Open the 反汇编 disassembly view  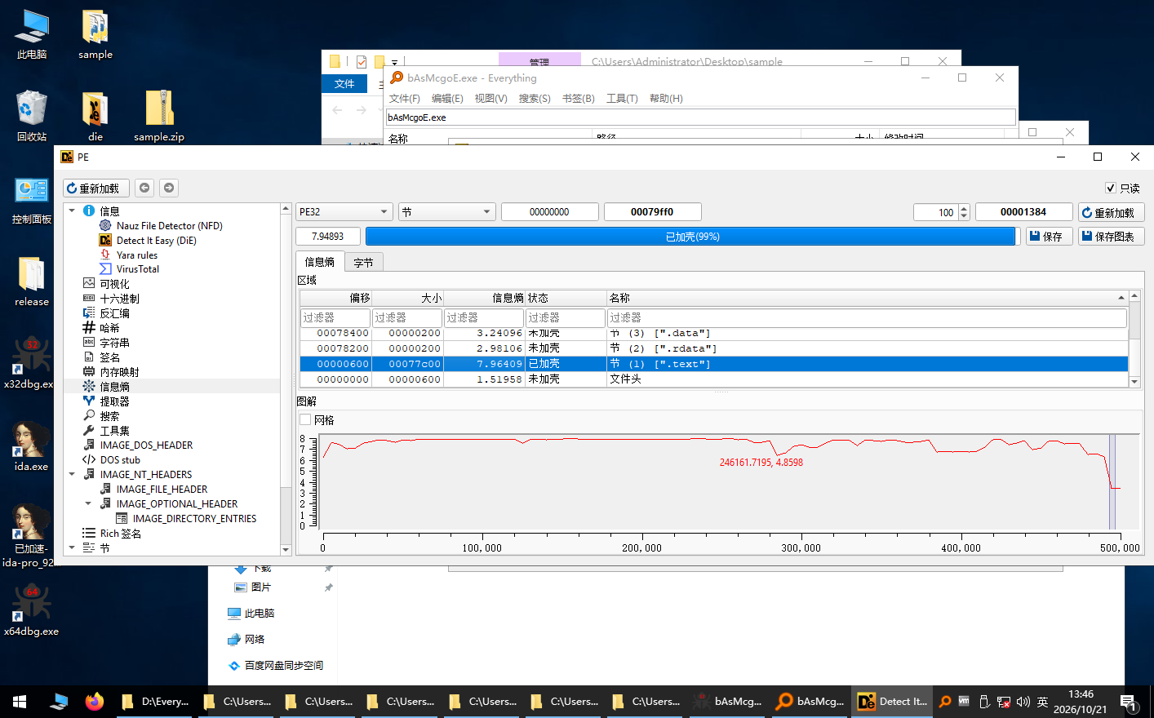[114, 313]
